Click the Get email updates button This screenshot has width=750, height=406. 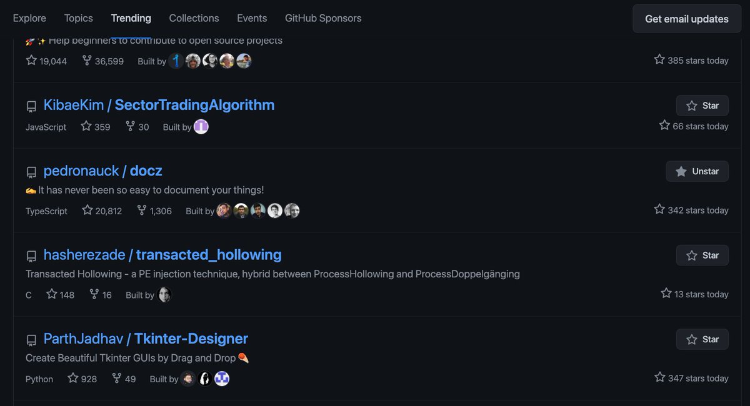point(686,19)
